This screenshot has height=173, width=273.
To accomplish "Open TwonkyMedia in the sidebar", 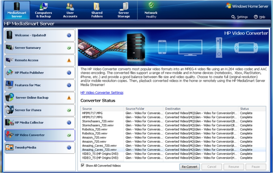I will [x=40, y=148].
